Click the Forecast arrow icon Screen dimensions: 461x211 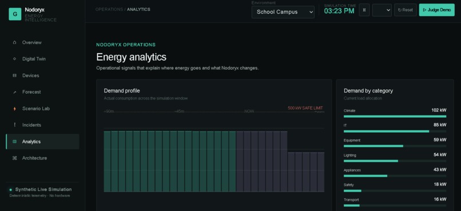coord(15,92)
